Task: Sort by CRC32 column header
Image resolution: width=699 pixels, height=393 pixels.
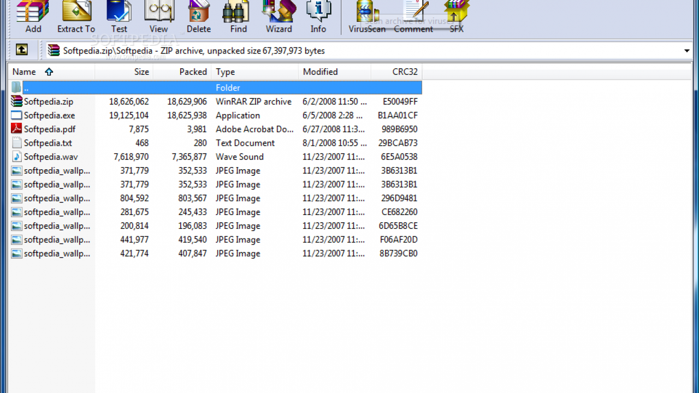Action: pyautogui.click(x=396, y=72)
